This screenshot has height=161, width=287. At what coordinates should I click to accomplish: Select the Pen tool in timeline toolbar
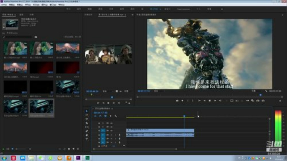[87, 131]
